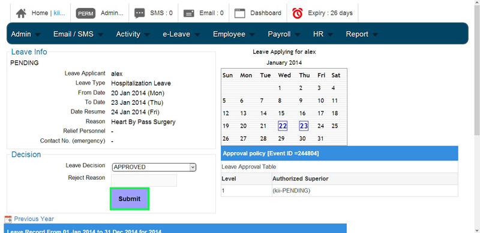
Task: Click the Home house icon
Action: [x=21, y=13]
